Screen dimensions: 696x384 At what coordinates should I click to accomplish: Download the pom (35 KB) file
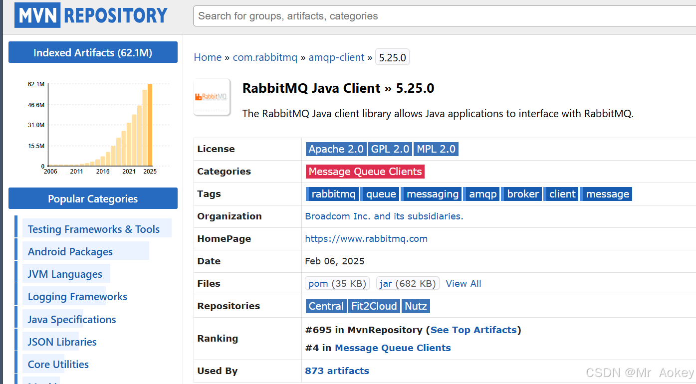[337, 283]
